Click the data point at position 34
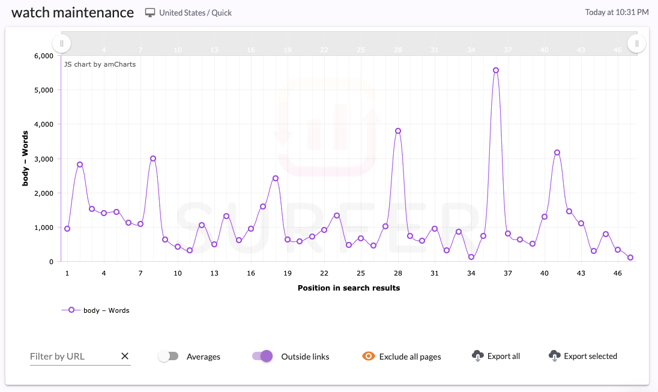 (x=471, y=257)
